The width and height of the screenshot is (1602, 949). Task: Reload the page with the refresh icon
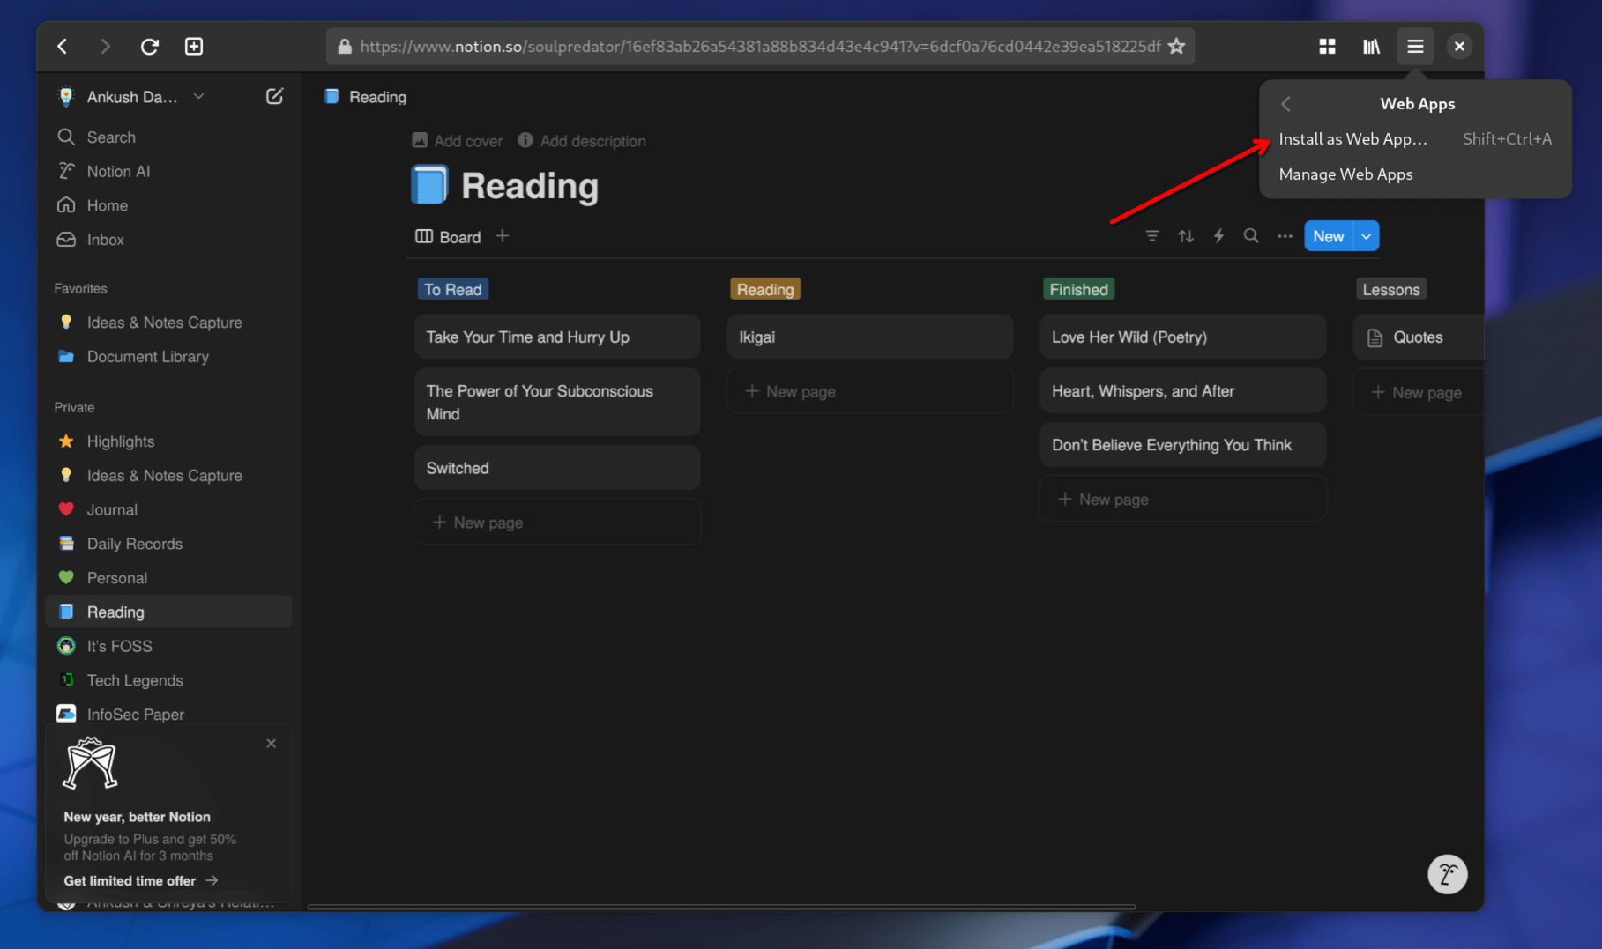tap(149, 46)
